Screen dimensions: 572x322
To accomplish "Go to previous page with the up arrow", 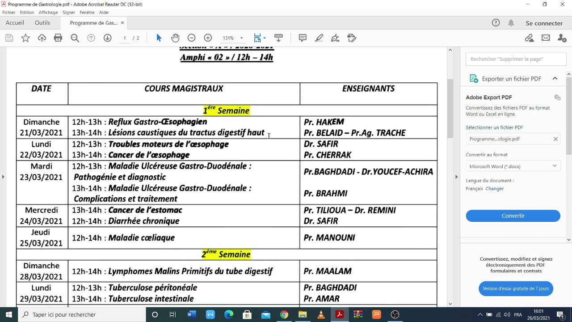I will (x=91, y=38).
